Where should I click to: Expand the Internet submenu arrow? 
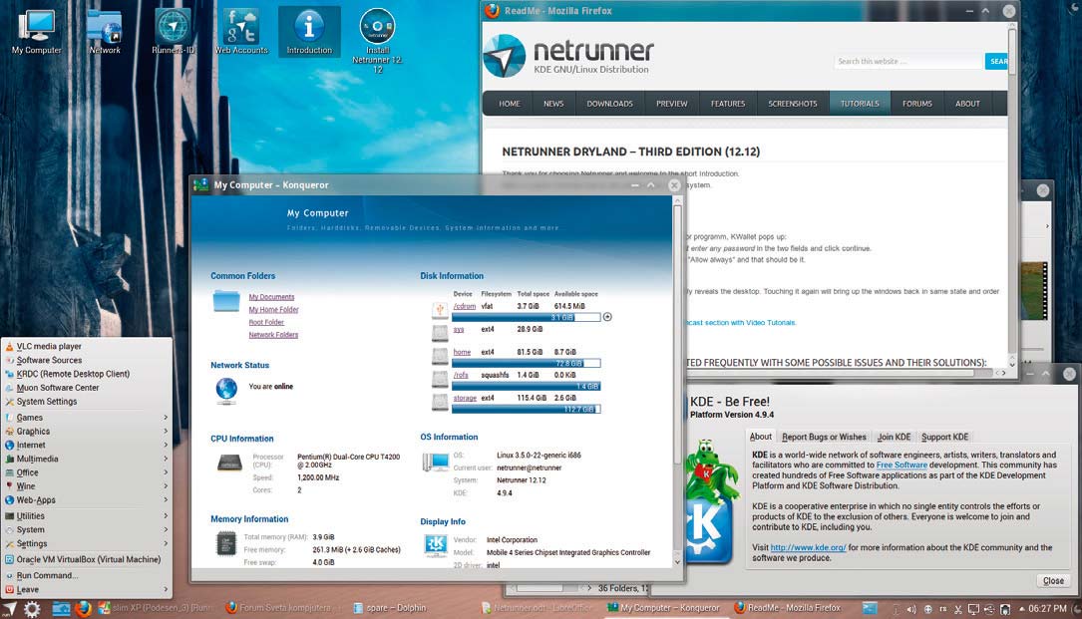pyautogui.click(x=166, y=446)
